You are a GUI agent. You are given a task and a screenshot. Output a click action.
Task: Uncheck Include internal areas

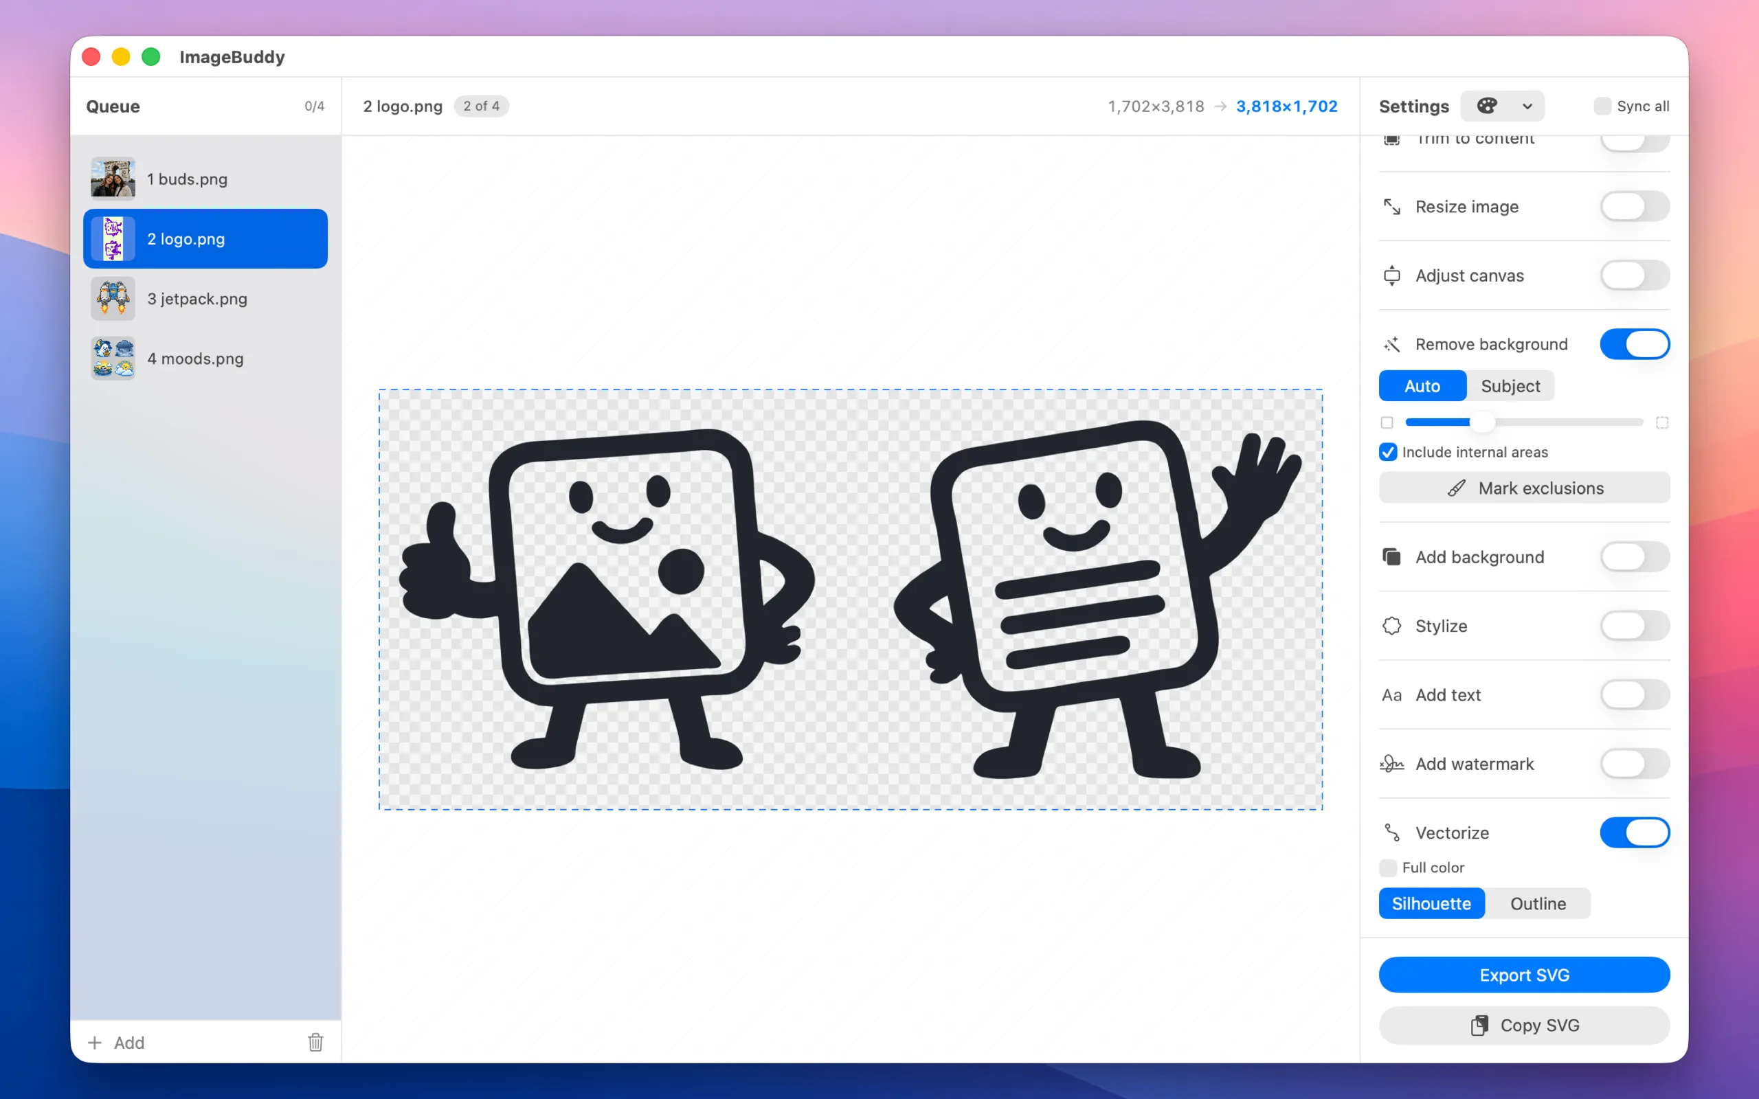pyautogui.click(x=1387, y=452)
